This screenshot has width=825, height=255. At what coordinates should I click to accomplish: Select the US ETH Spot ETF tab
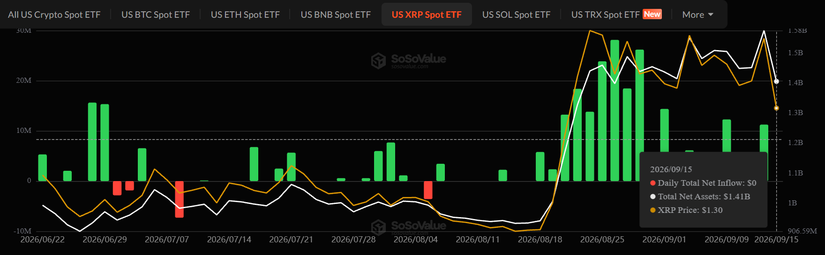(245, 15)
